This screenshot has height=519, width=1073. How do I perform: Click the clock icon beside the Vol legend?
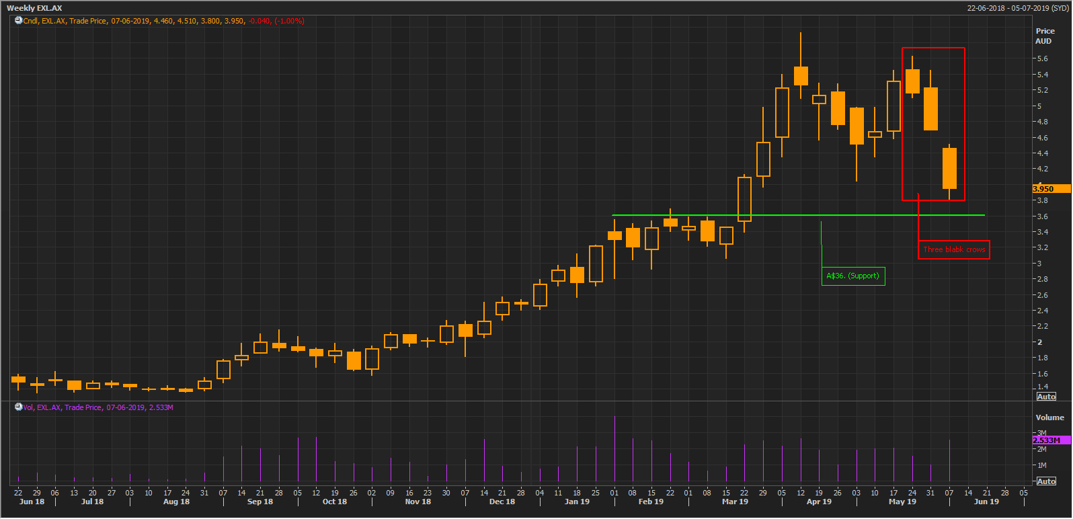pyautogui.click(x=19, y=407)
